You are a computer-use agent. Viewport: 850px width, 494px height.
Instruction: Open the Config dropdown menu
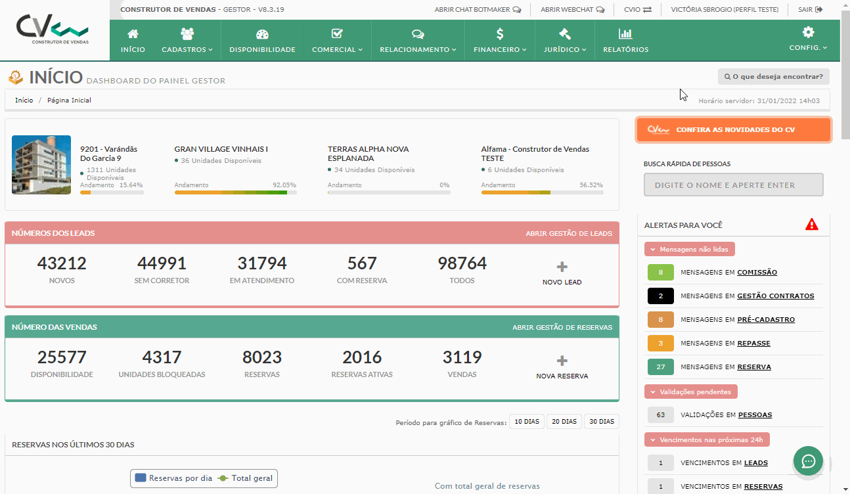(x=808, y=48)
